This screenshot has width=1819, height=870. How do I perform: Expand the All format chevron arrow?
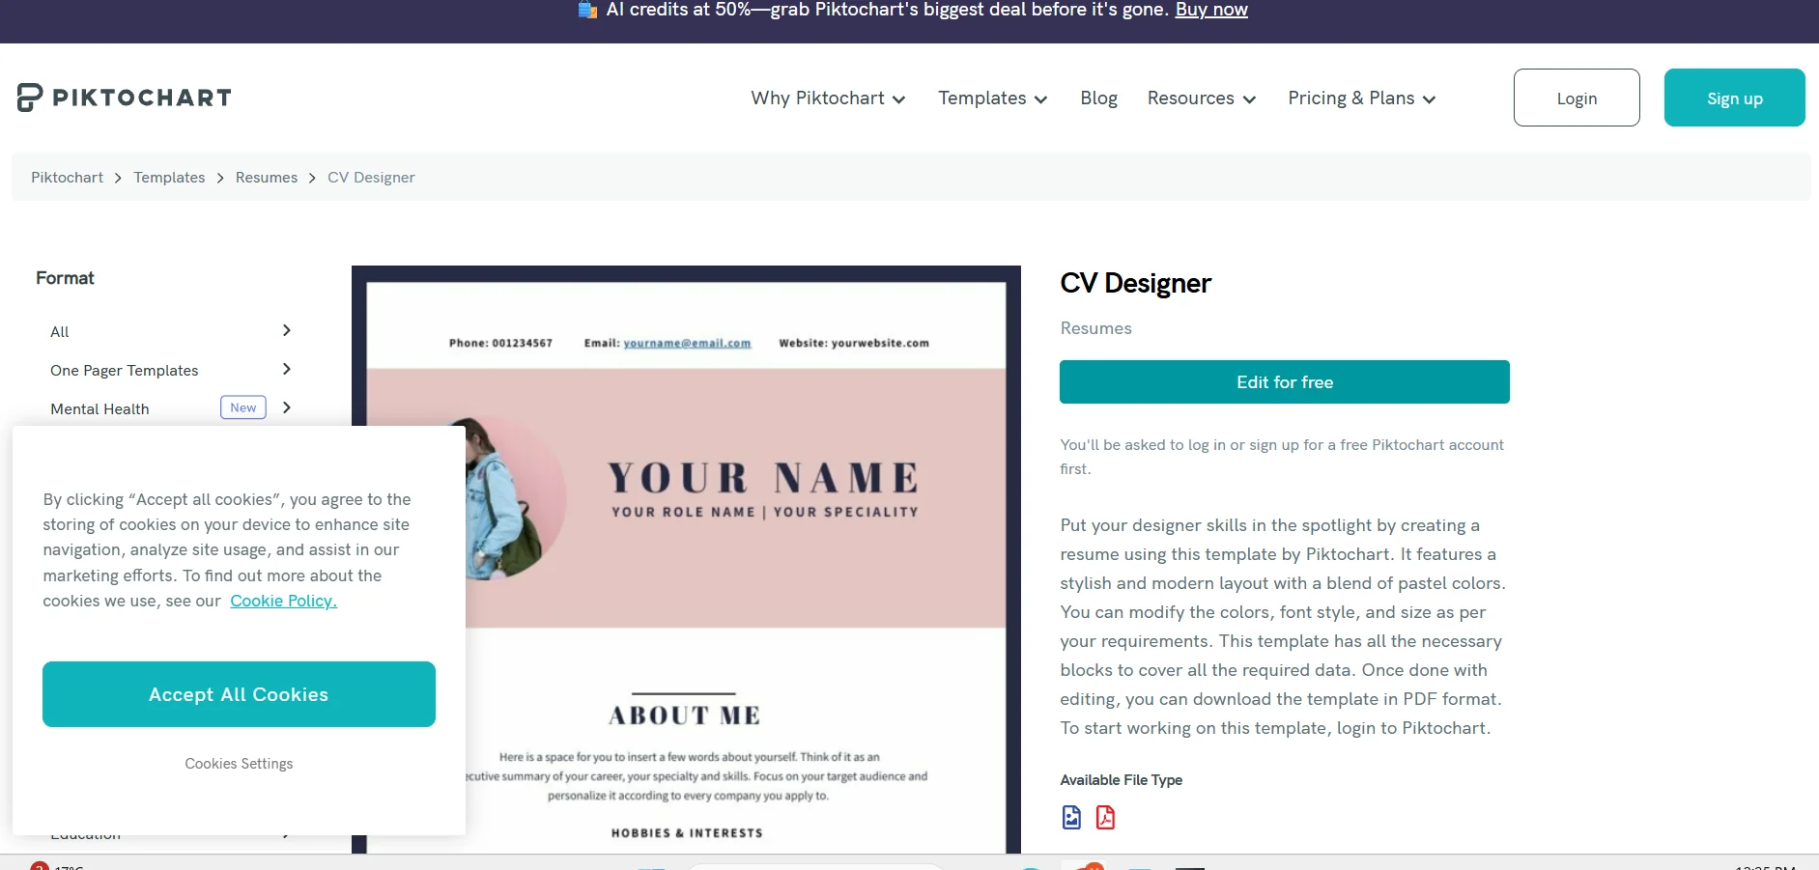tap(286, 330)
